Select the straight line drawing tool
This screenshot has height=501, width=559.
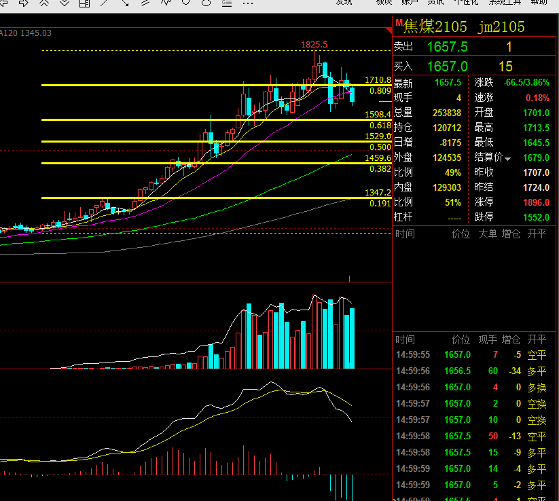pyautogui.click(x=105, y=3)
